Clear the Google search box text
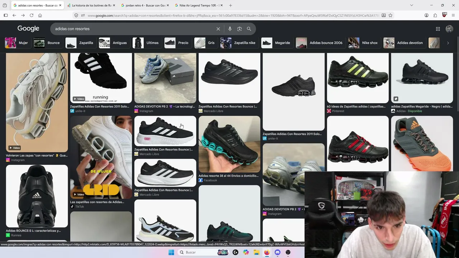 coord(218,29)
